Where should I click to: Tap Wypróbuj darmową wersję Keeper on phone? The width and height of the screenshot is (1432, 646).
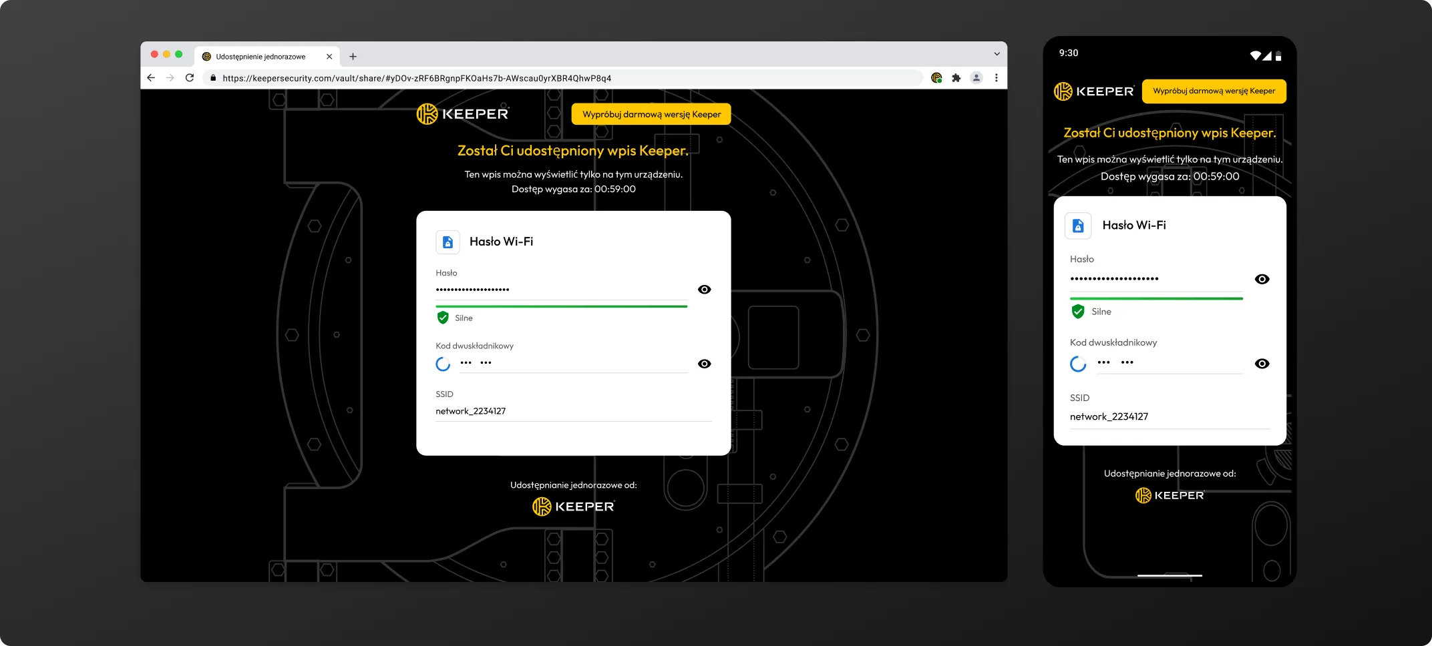[1214, 91]
